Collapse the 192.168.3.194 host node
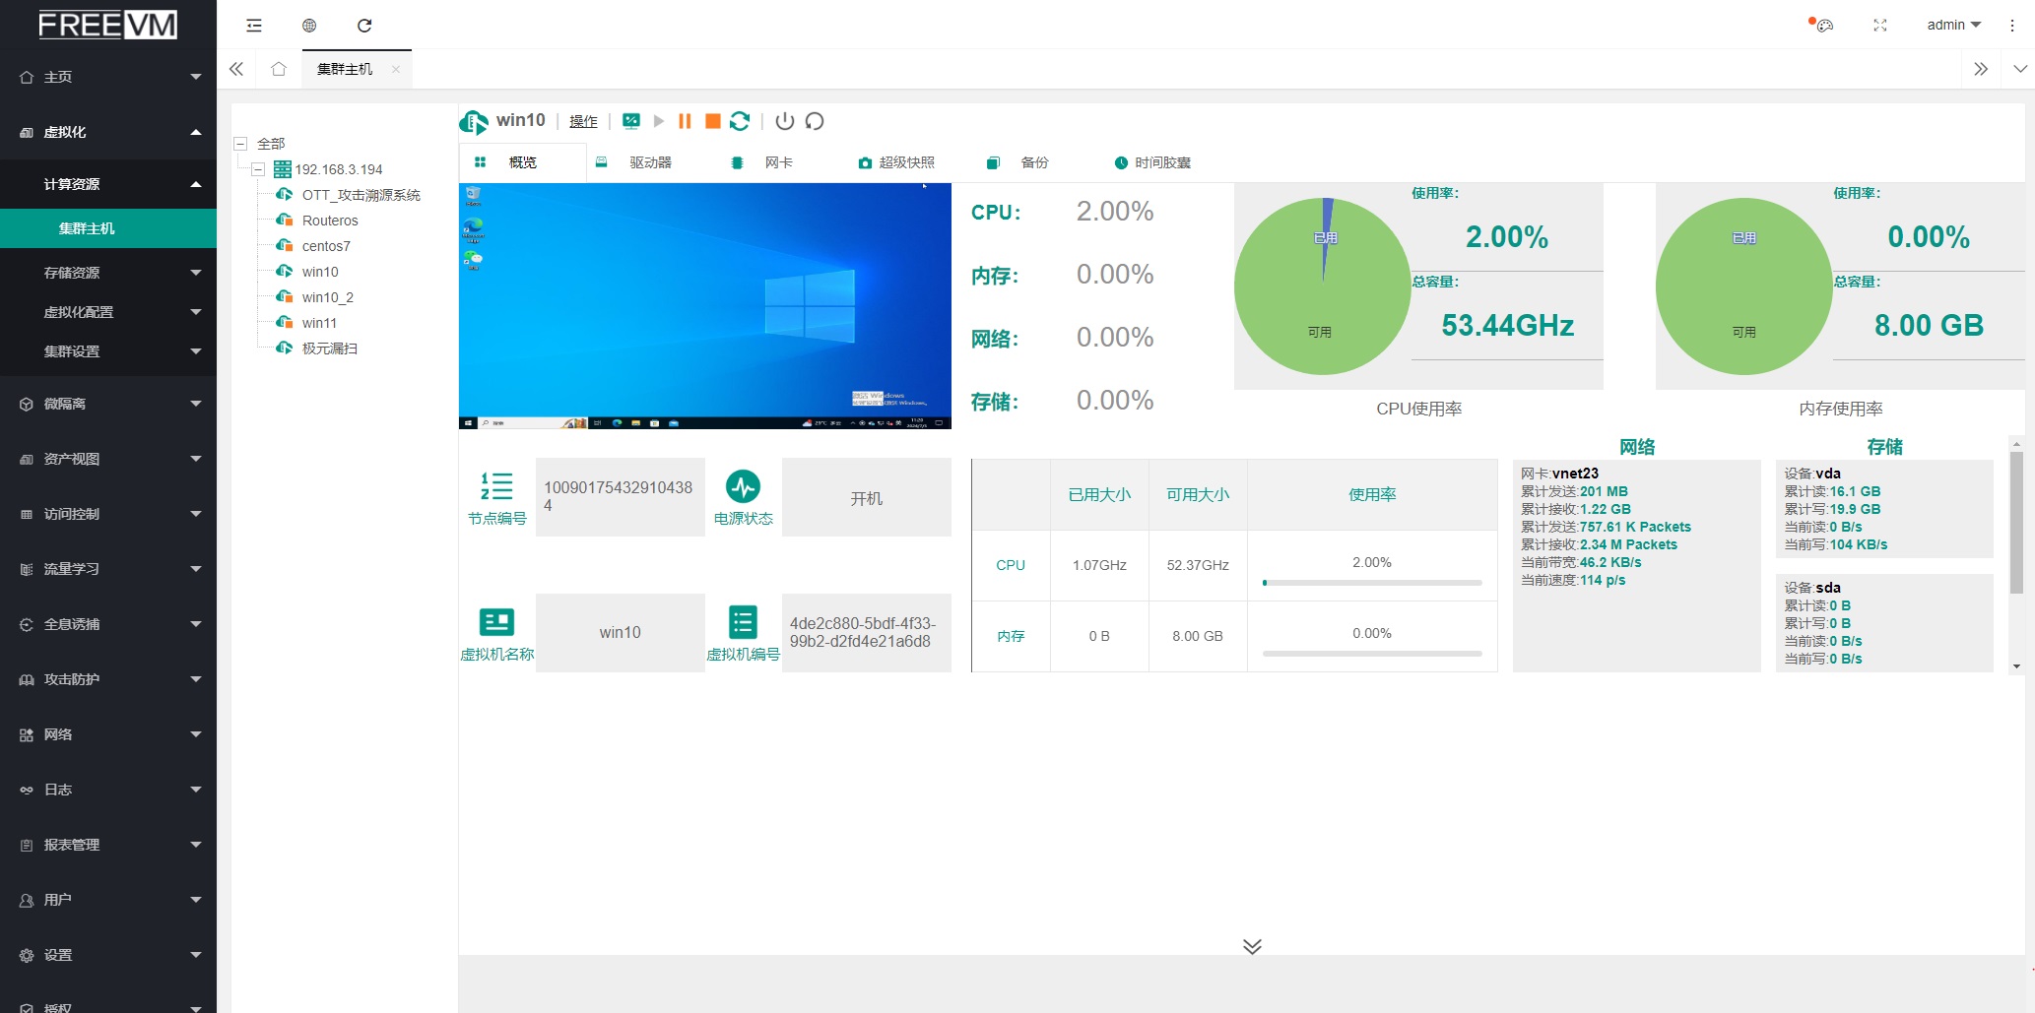The height and width of the screenshot is (1013, 2035). tap(258, 169)
